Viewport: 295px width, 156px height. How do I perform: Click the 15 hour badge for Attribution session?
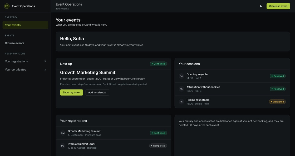181,89
